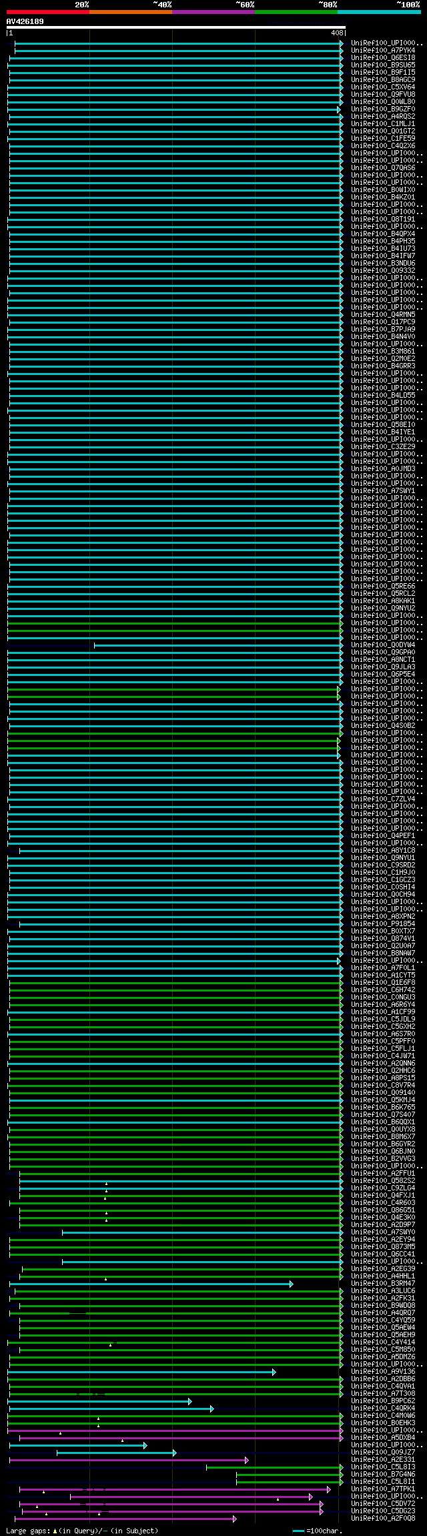Click the cyan alignment bar of A9V136
The image size is (427, 1536).
pos(141,1372)
